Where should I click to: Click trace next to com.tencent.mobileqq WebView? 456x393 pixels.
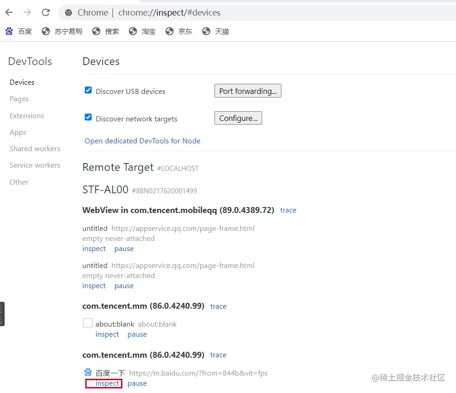click(x=288, y=210)
